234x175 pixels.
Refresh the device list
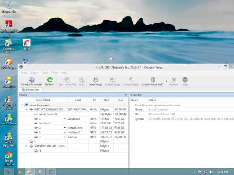click(50, 81)
